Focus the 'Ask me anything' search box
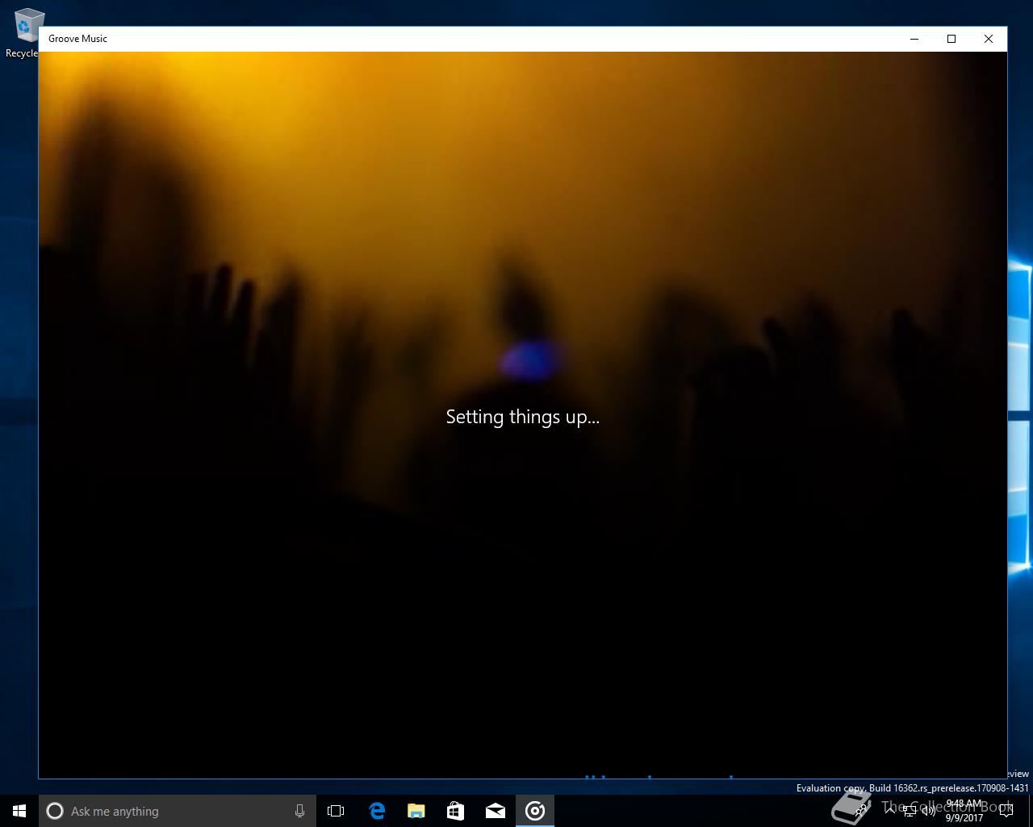The width and height of the screenshot is (1033, 827). [x=176, y=811]
